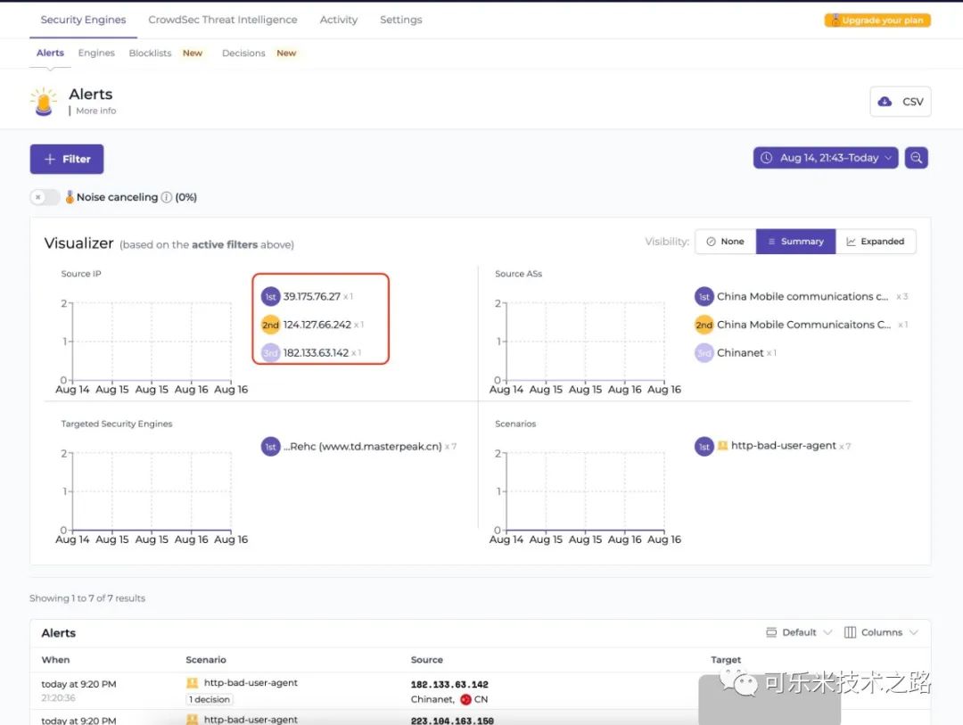Click the Noise canceling info icon
Image resolution: width=963 pixels, height=725 pixels.
[x=167, y=197]
